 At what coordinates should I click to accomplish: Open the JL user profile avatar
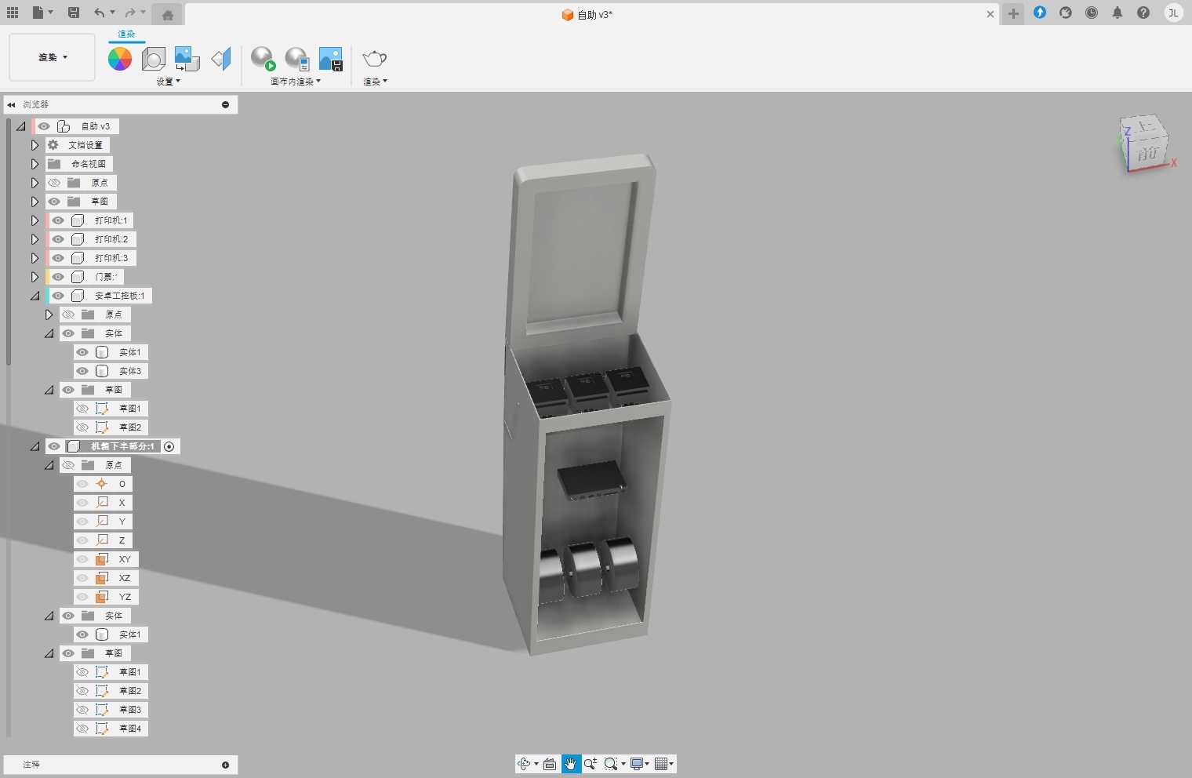(1173, 13)
